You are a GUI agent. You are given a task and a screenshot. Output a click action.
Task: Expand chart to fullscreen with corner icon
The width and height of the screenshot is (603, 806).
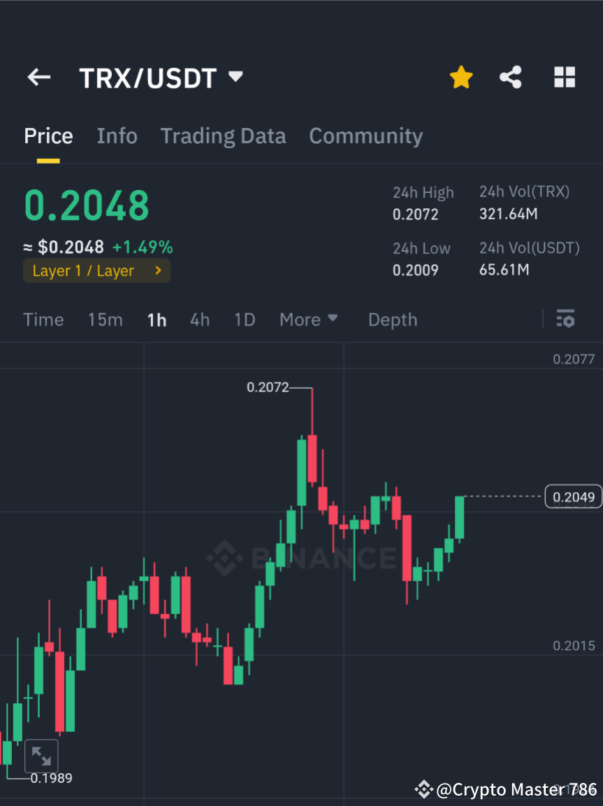coord(41,756)
